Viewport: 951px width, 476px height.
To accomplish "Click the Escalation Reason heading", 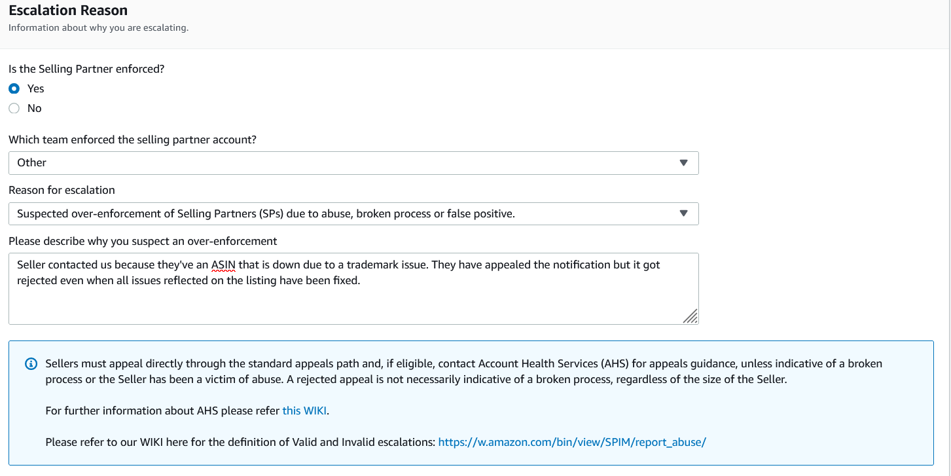I will 68,10.
